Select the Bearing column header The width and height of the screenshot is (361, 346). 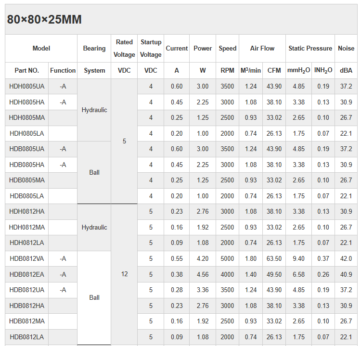click(94, 48)
